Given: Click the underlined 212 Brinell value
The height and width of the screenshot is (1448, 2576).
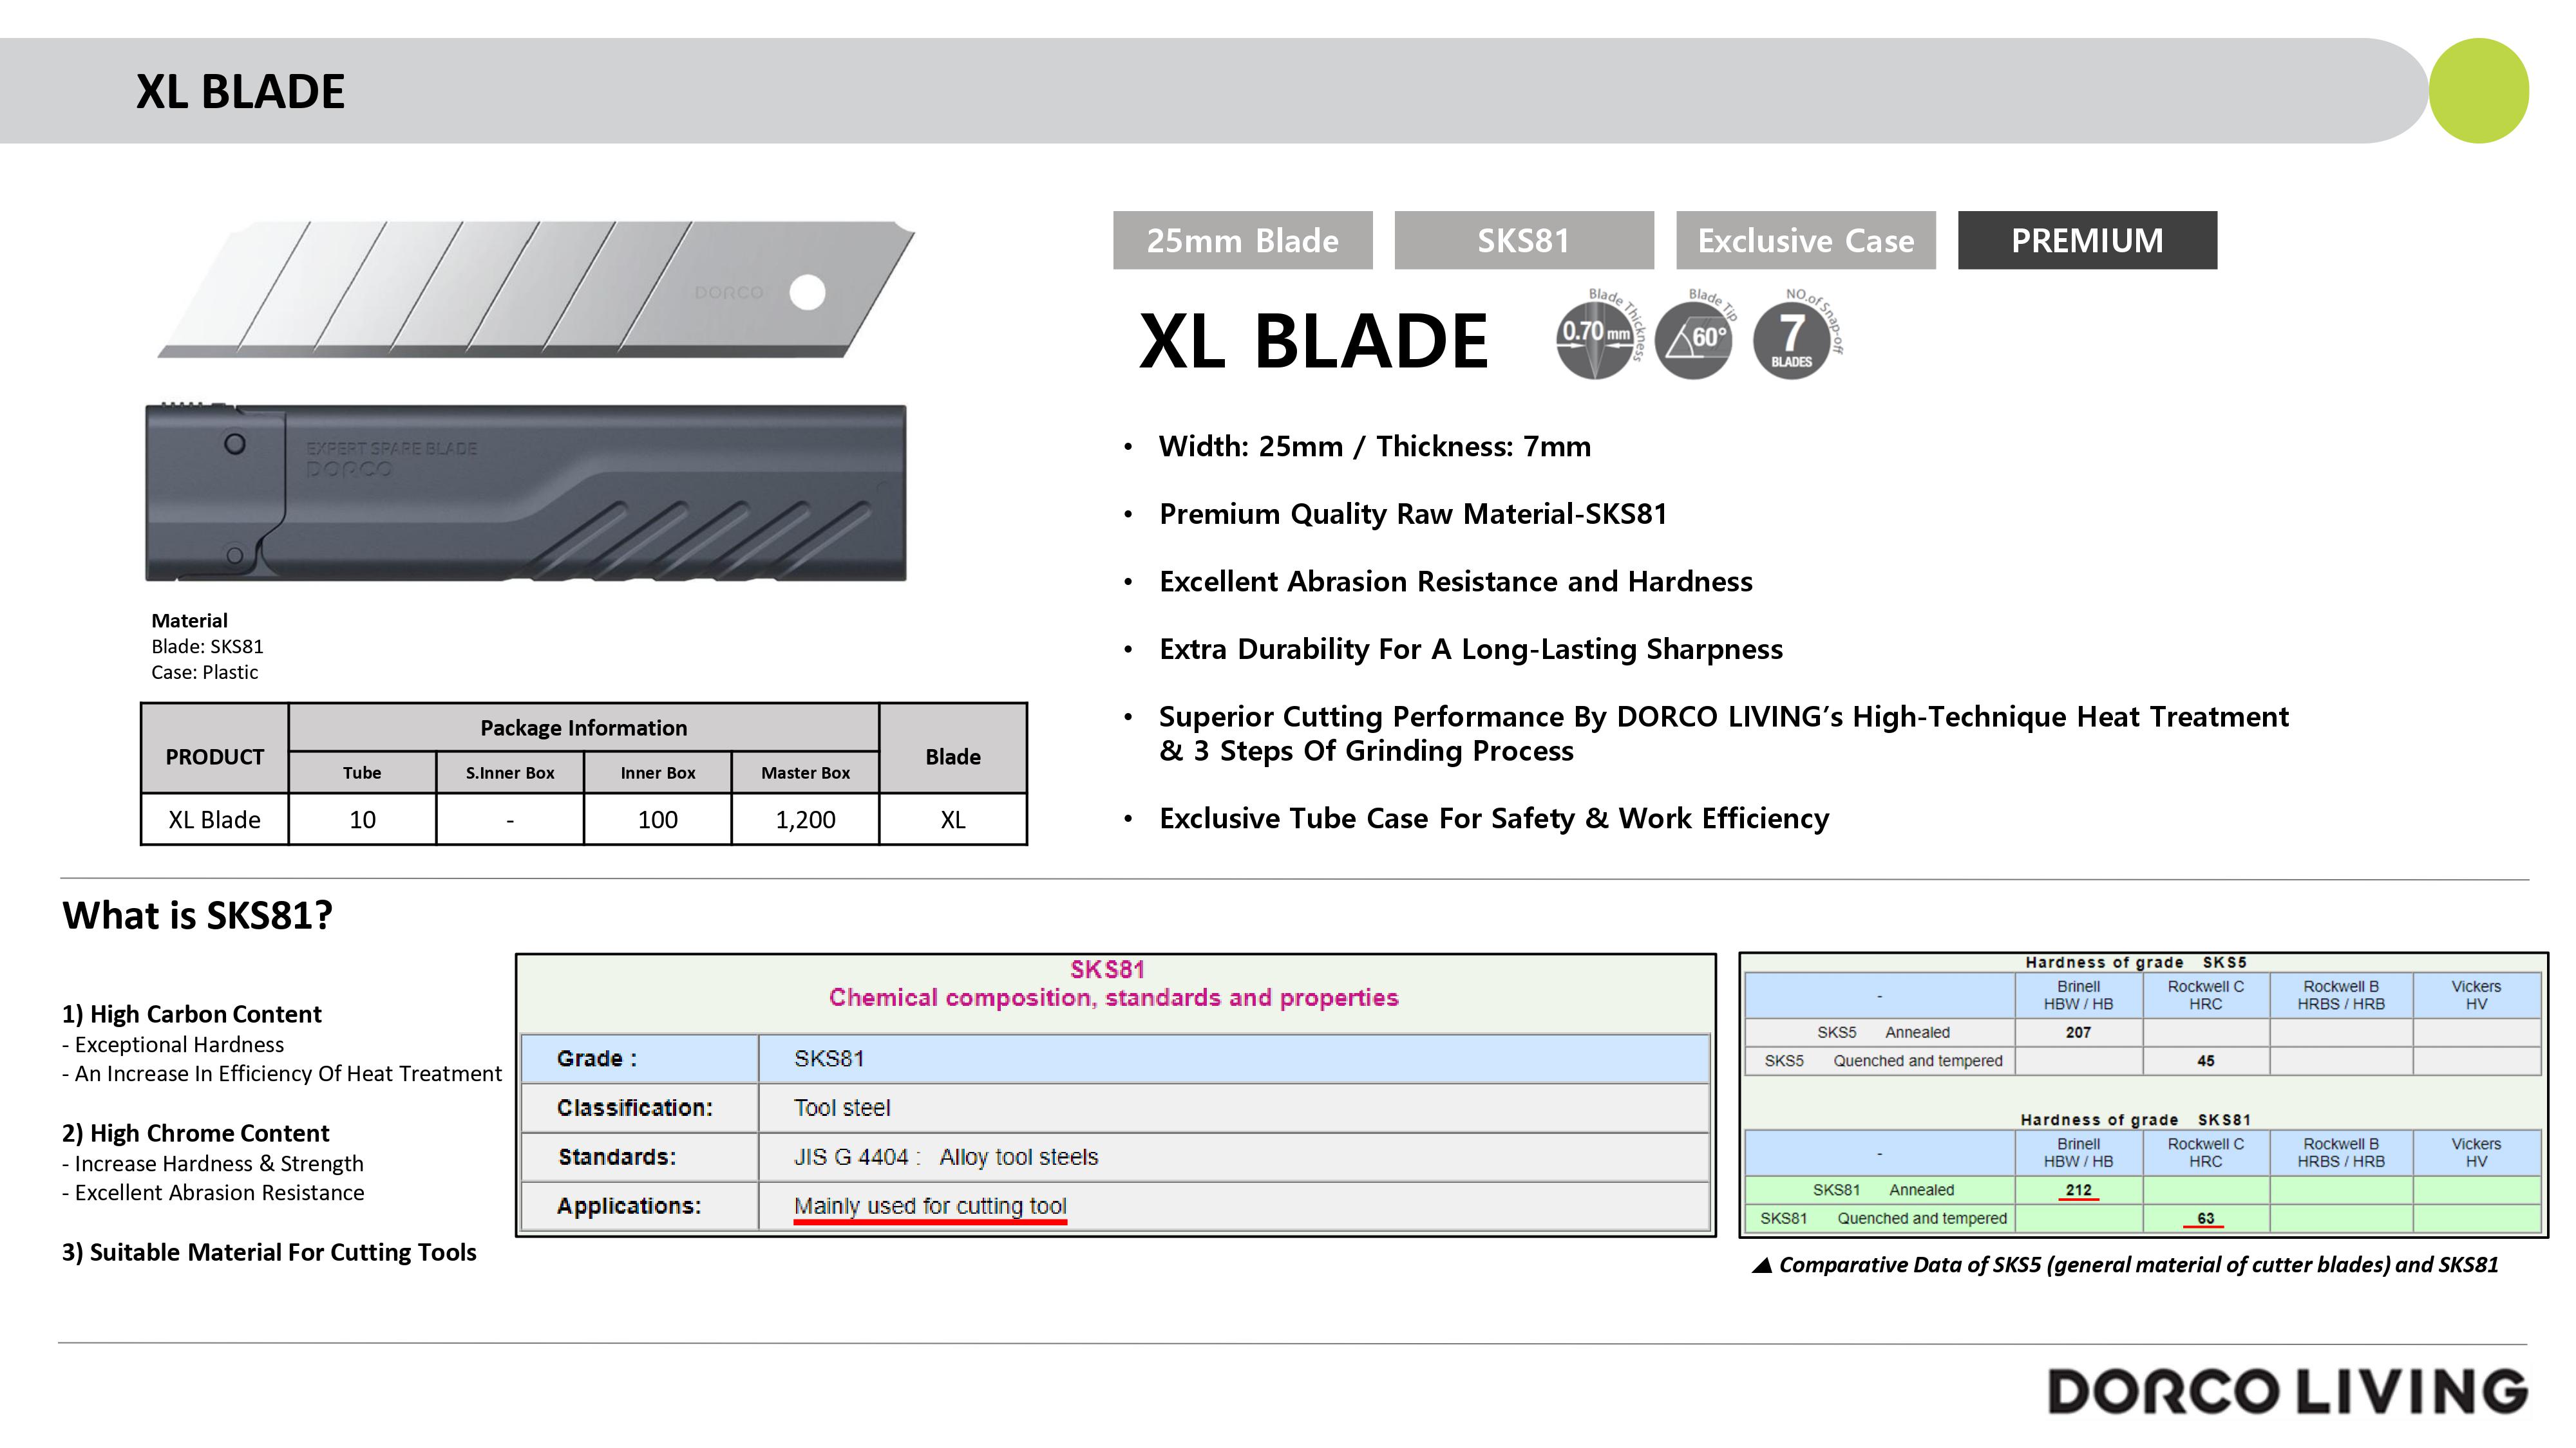Looking at the screenshot, I should pos(2078,1190).
